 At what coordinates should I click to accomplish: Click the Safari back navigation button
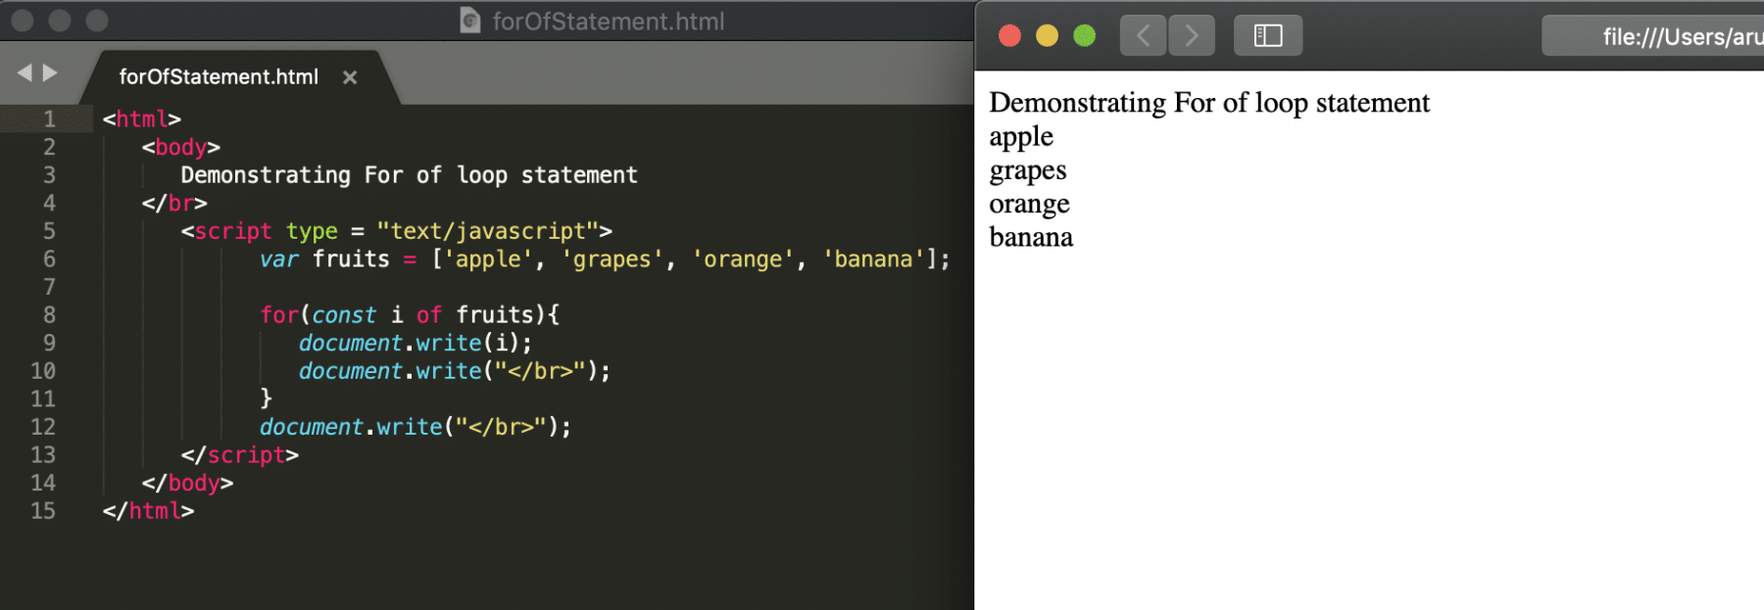(1143, 36)
